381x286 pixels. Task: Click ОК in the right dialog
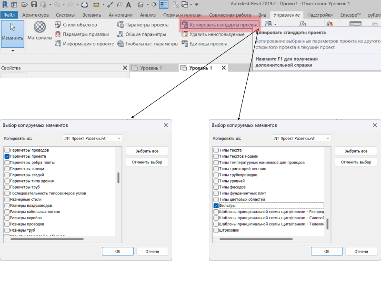(x=327, y=251)
